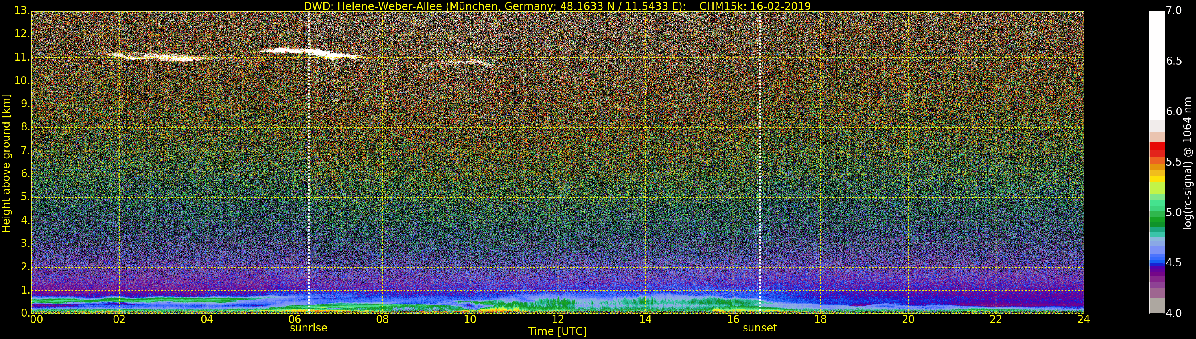Image resolution: width=1196 pixels, height=339 pixels.
Task: Select the 'sunset' label below the time axis
Action: pos(759,328)
